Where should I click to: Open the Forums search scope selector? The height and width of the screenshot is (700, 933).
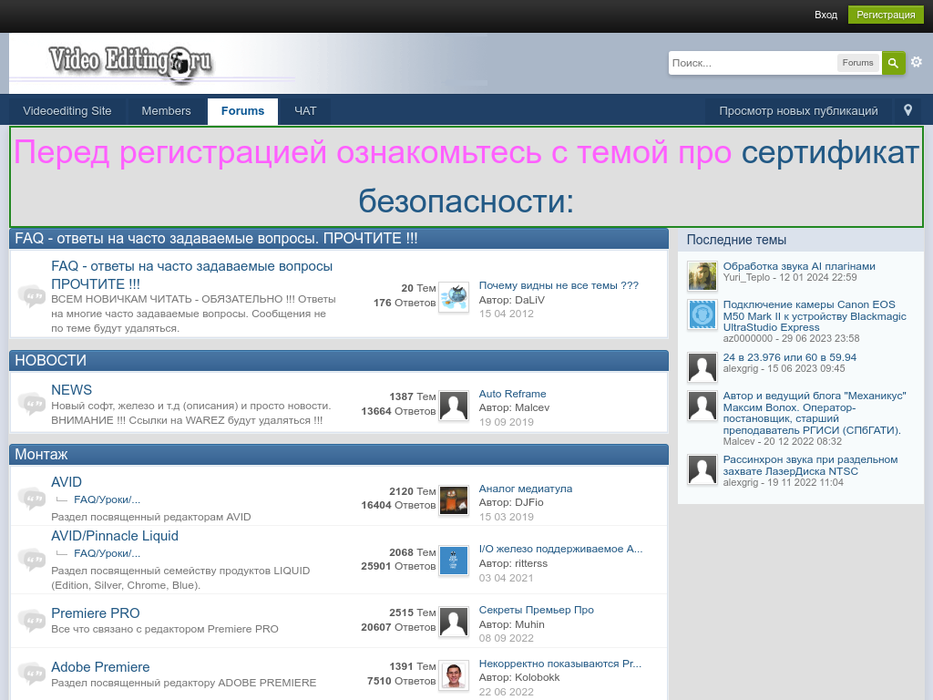pos(857,63)
